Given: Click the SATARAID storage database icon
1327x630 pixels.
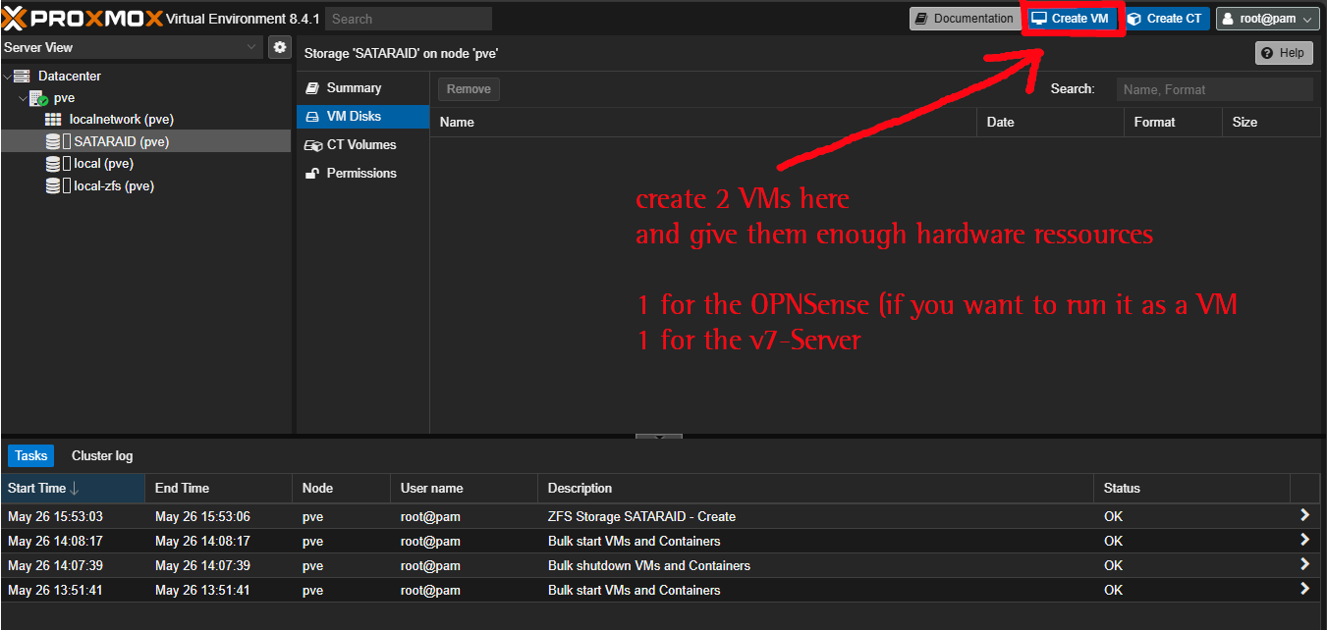Looking at the screenshot, I should click(x=53, y=141).
